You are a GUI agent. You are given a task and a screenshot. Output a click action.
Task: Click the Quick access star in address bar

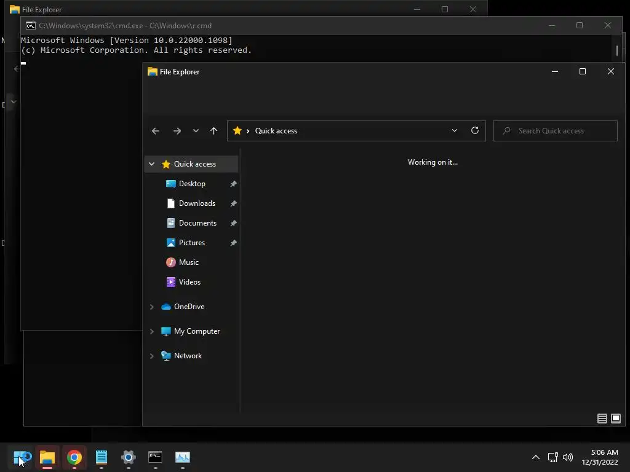pyautogui.click(x=237, y=131)
